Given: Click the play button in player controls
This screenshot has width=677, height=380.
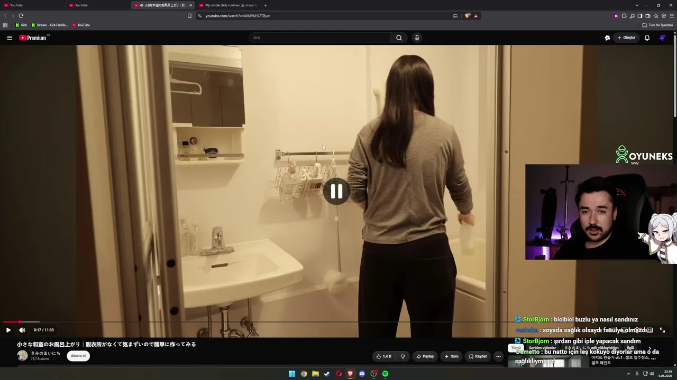Looking at the screenshot, I should point(8,330).
